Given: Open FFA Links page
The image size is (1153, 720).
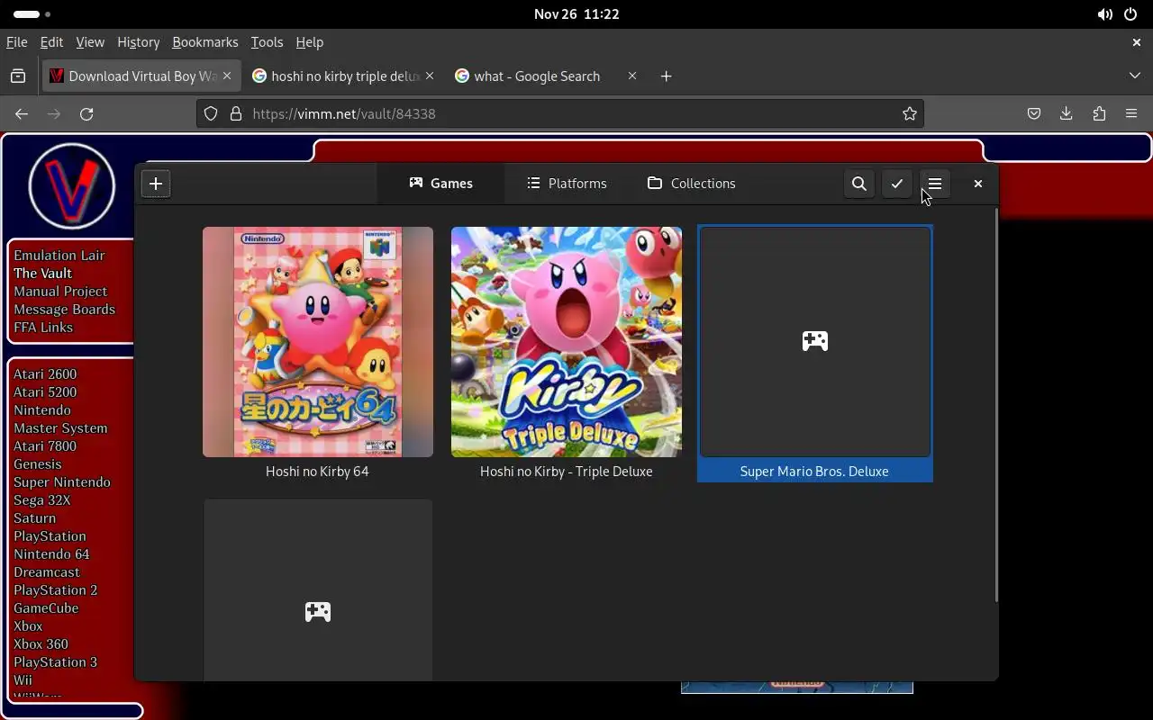Looking at the screenshot, I should tap(43, 328).
